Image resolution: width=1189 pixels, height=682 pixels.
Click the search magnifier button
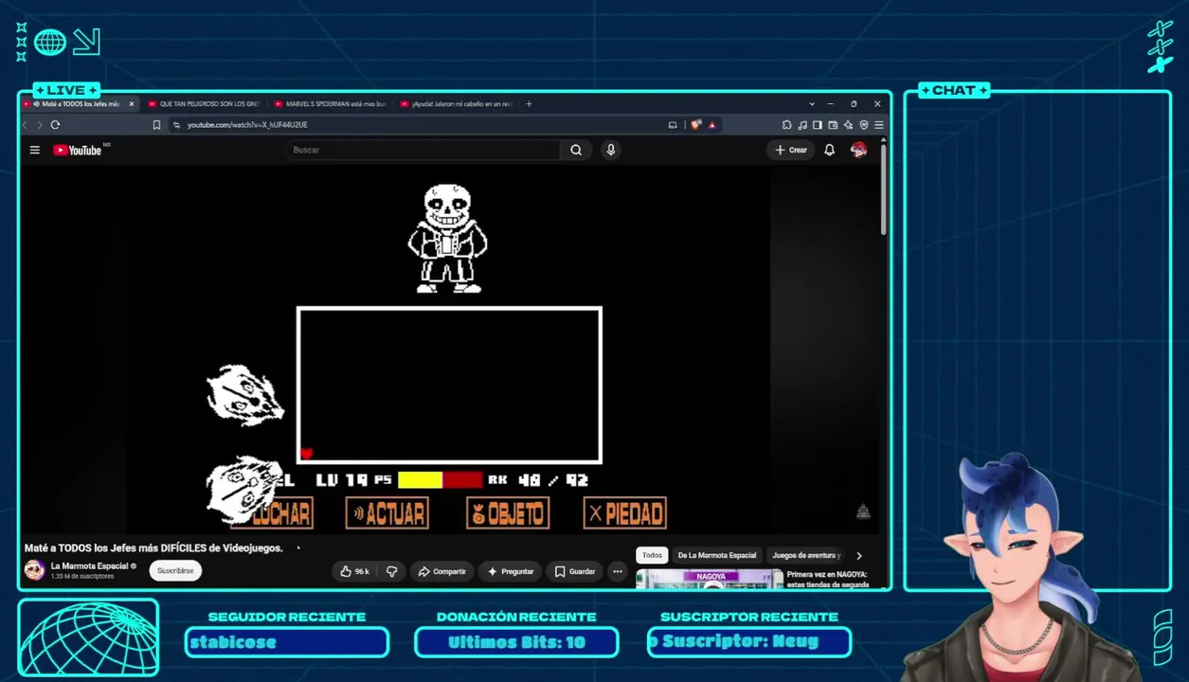point(576,150)
